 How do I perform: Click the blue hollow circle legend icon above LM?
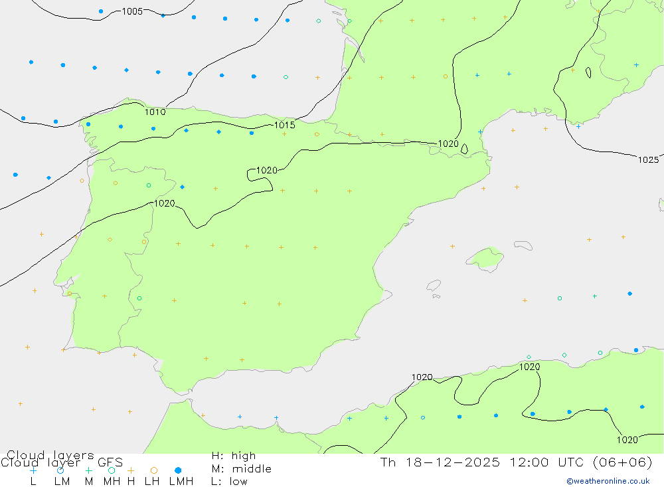(x=60, y=470)
